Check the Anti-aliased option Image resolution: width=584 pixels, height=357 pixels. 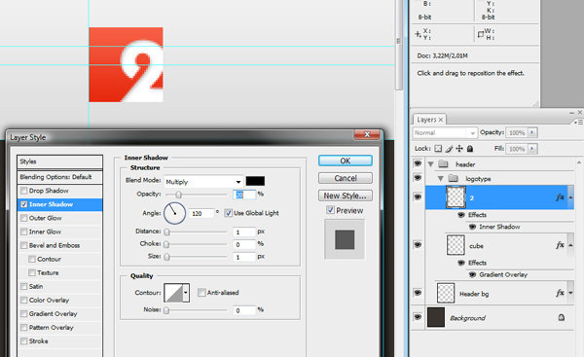(x=201, y=292)
